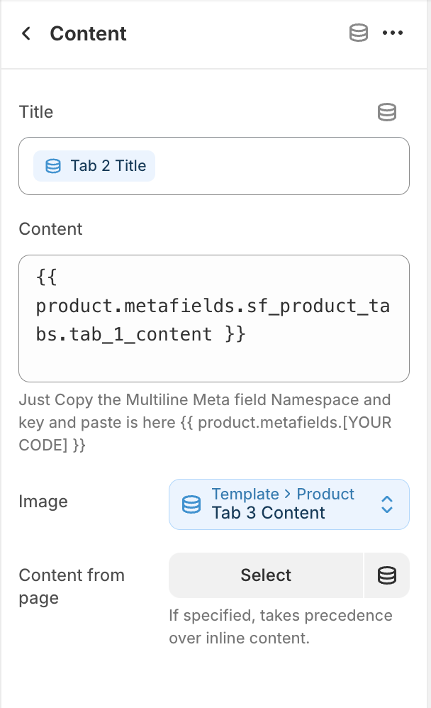Click the Content panel header title

tap(88, 33)
